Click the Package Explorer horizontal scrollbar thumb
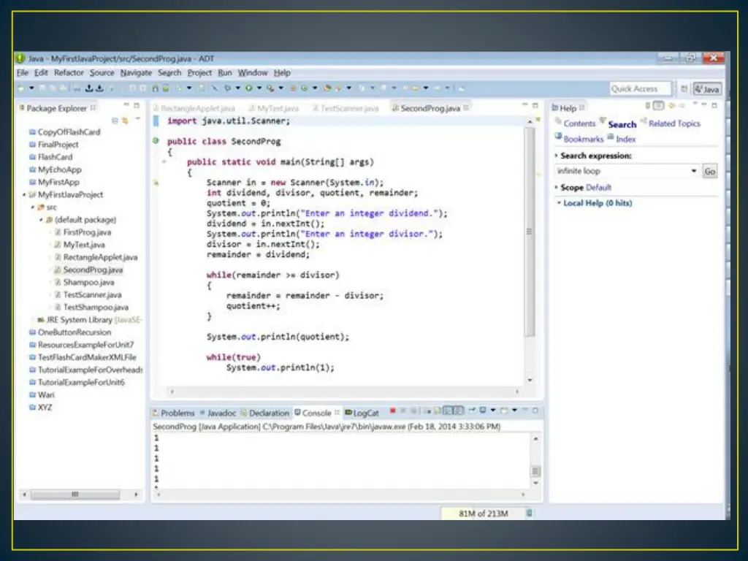The width and height of the screenshot is (748, 561). pos(75,495)
